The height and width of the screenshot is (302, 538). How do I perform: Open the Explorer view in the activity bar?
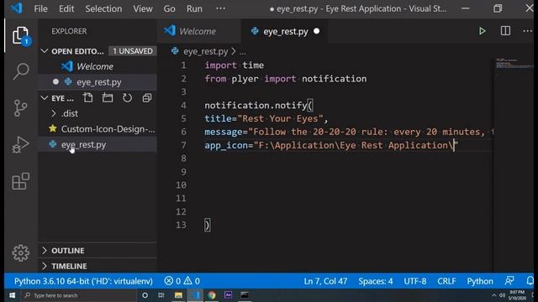pos(20,35)
